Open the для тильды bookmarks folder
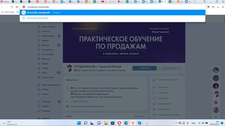225x126 pixels. point(8,12)
